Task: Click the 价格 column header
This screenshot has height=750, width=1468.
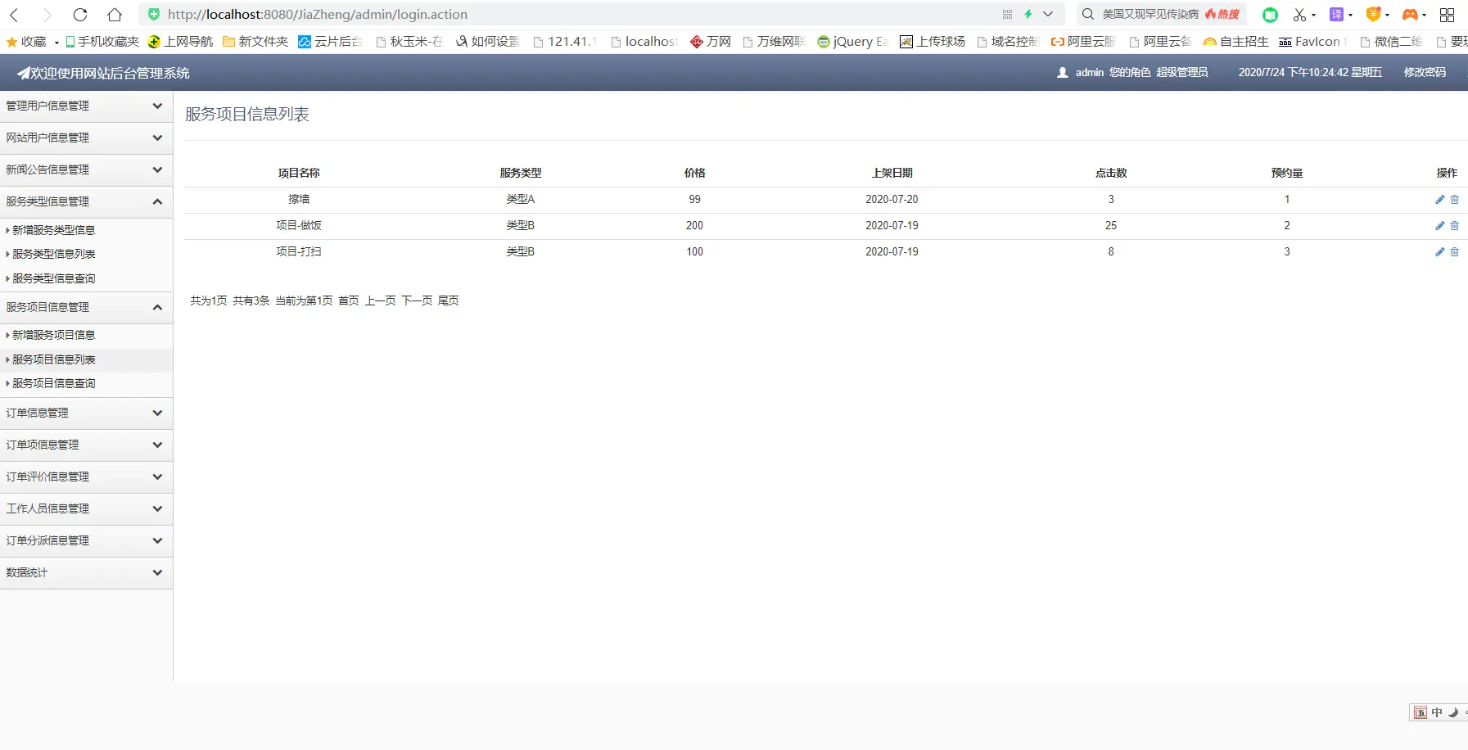Action: (x=694, y=174)
